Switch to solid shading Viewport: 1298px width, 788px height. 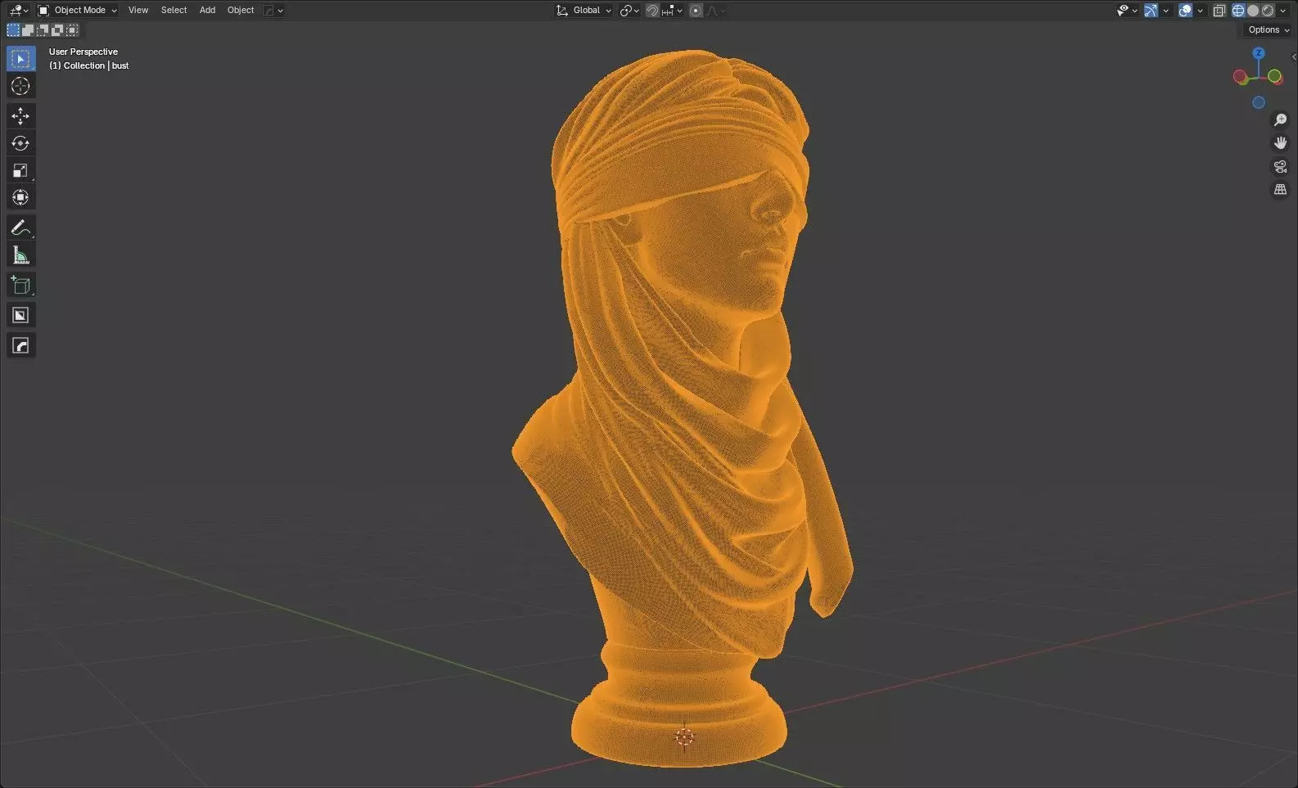point(1253,11)
